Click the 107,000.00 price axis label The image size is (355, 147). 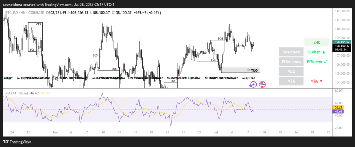tap(343, 56)
